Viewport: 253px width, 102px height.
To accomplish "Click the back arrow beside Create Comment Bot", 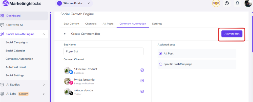I will click(x=65, y=34).
